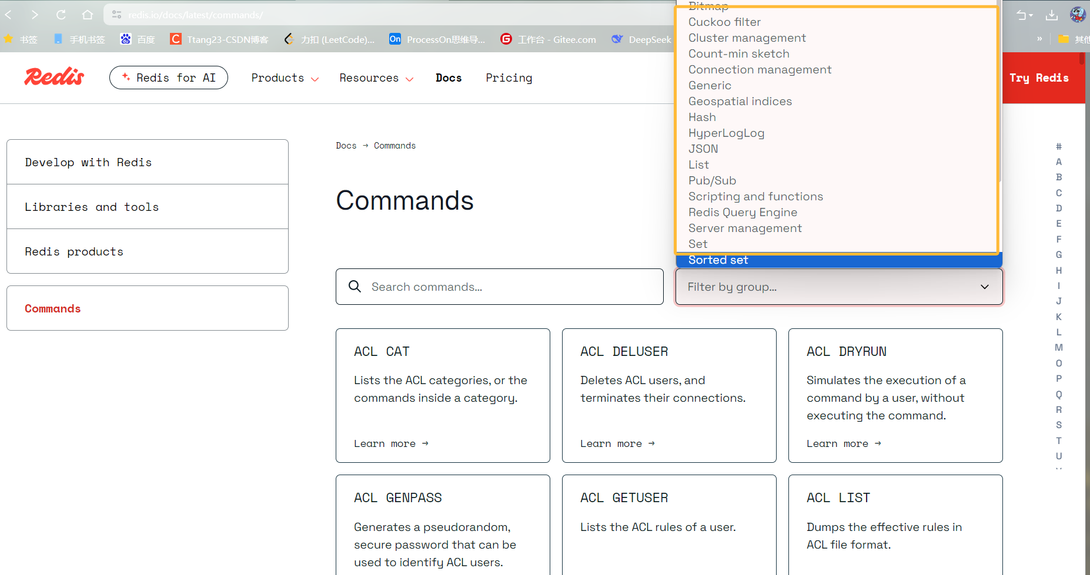The height and width of the screenshot is (575, 1090).
Task: Open the Pricing nav link
Action: pyautogui.click(x=509, y=78)
